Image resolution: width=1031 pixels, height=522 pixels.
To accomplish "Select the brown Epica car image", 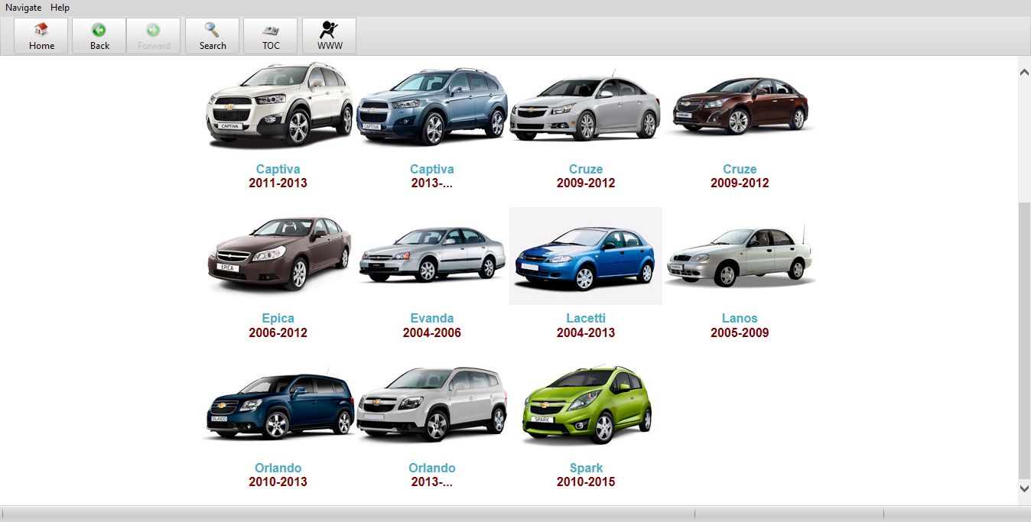I will click(x=279, y=254).
